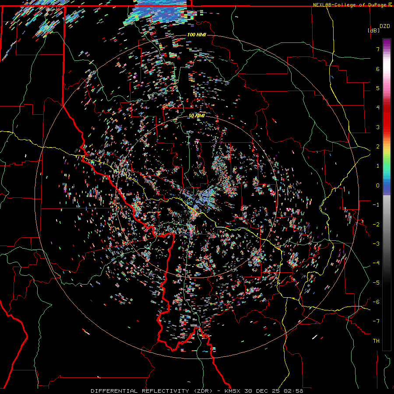This screenshot has height=394, width=394.
Task: Click the 4 tick label on the scale
Action: (x=378, y=108)
